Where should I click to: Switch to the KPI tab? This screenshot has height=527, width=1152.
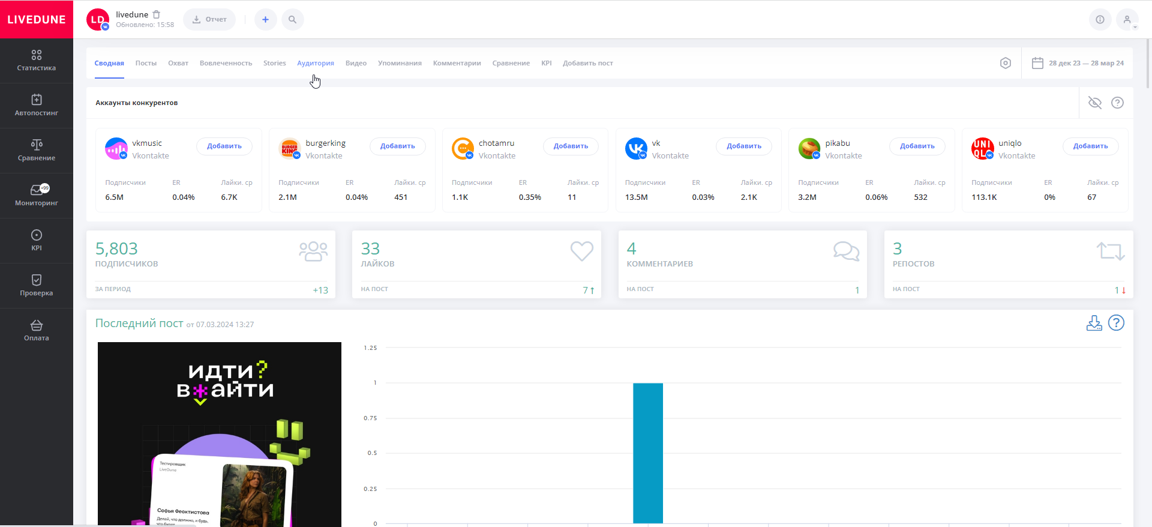tap(547, 63)
